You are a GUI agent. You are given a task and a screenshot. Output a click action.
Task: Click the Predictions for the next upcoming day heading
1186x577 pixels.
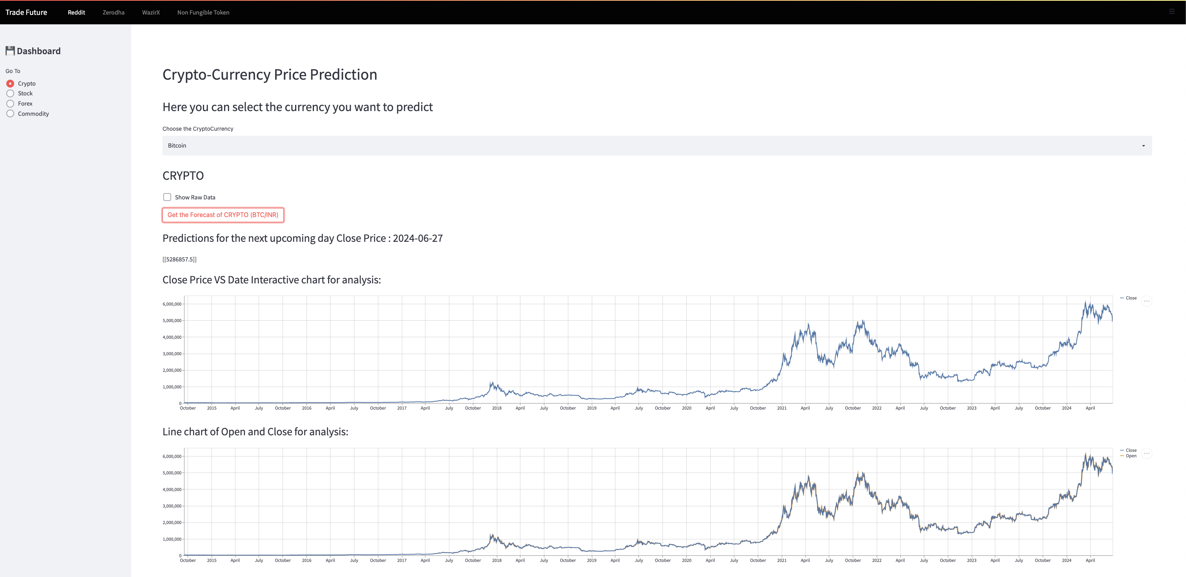(x=303, y=238)
